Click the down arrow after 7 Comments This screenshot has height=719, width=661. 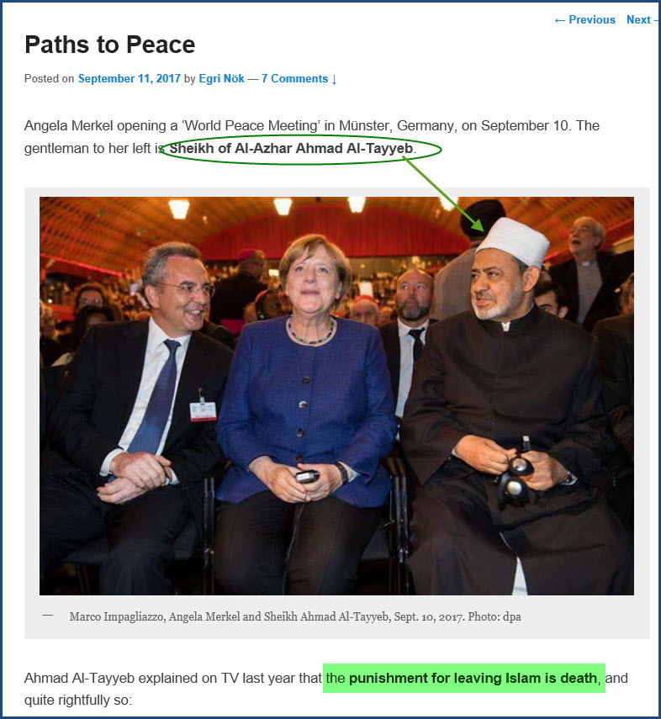(x=334, y=79)
